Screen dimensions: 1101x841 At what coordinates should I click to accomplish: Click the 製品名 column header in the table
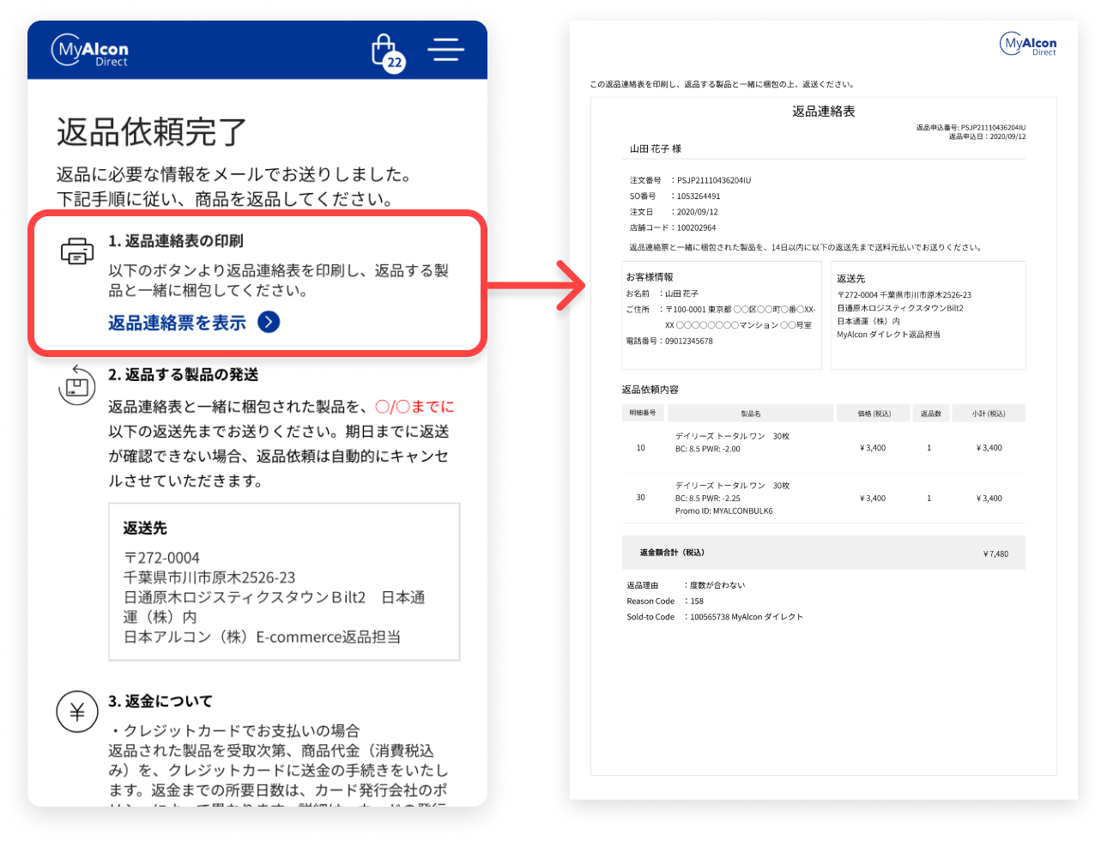point(752,414)
